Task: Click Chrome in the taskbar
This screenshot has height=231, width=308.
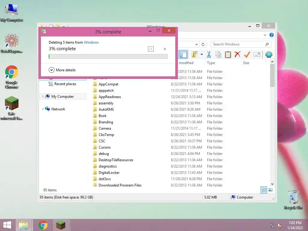Action: coord(43,225)
